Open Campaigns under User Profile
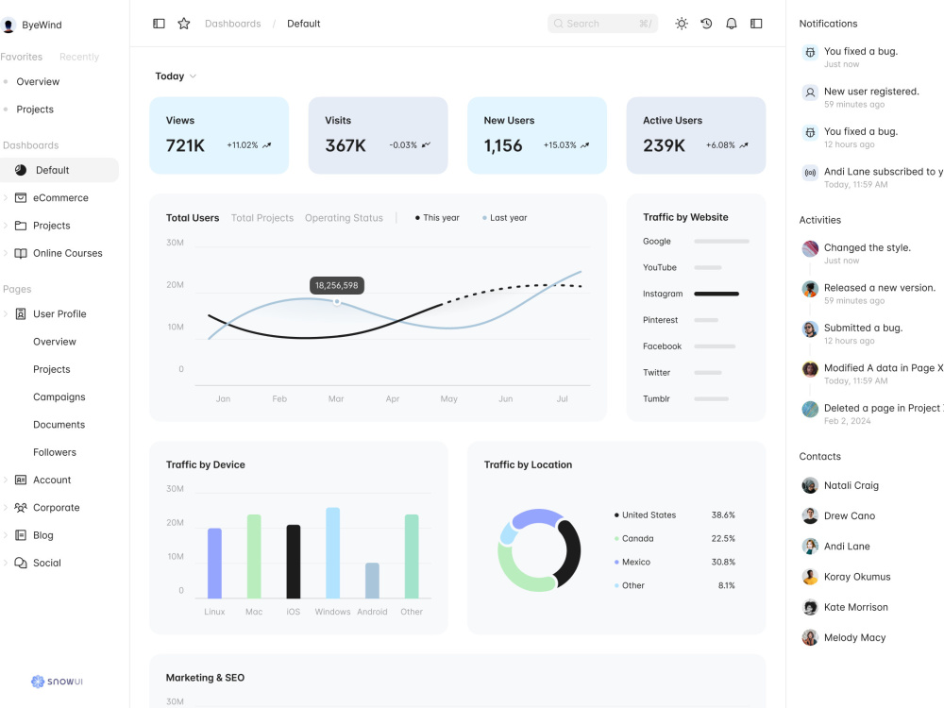Image resolution: width=944 pixels, height=708 pixels. coord(59,396)
